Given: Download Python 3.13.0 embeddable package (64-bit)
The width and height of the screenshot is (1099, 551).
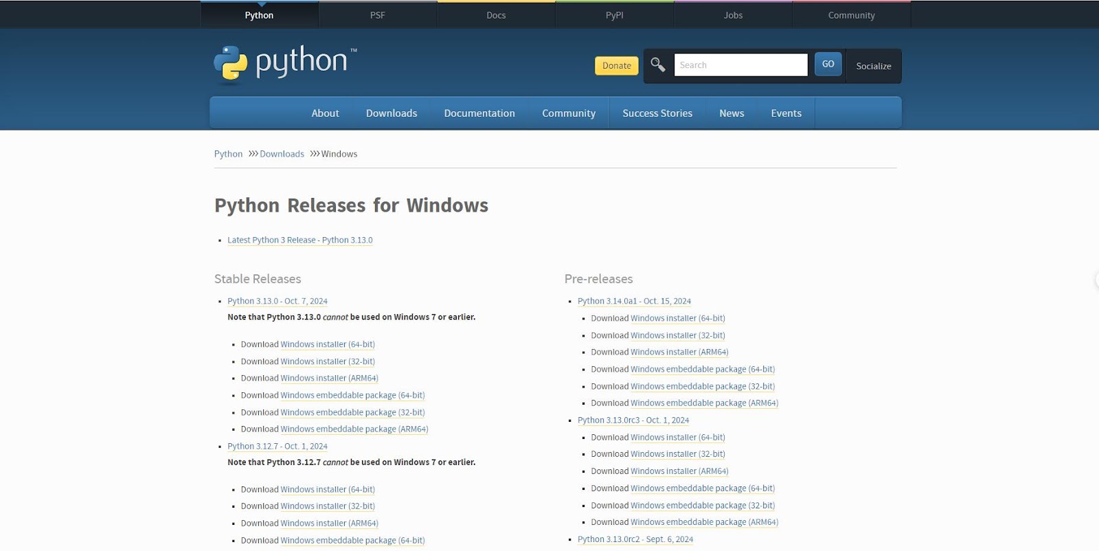Looking at the screenshot, I should [352, 396].
